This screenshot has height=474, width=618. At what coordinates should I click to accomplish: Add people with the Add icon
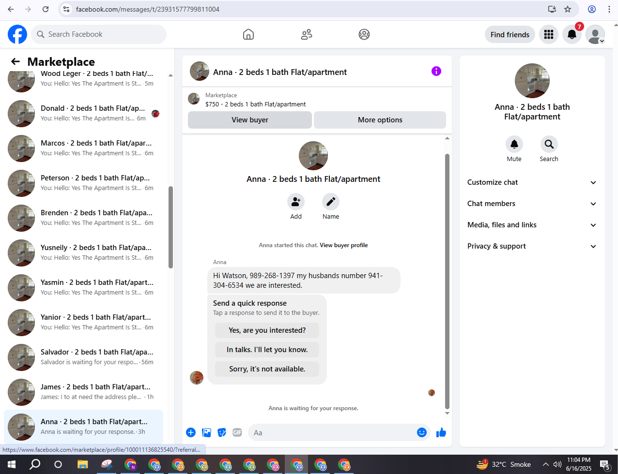point(296,202)
